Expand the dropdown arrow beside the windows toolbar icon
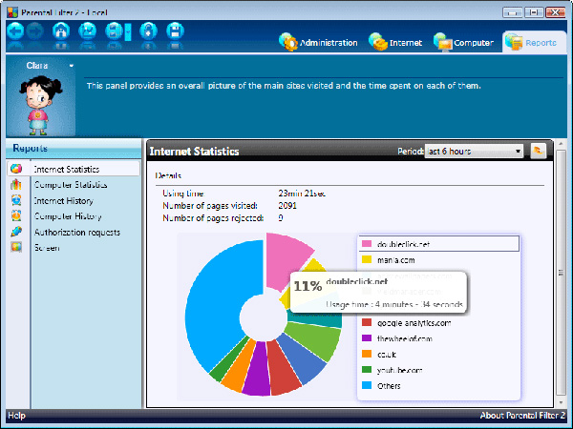The image size is (573, 429). [128, 31]
